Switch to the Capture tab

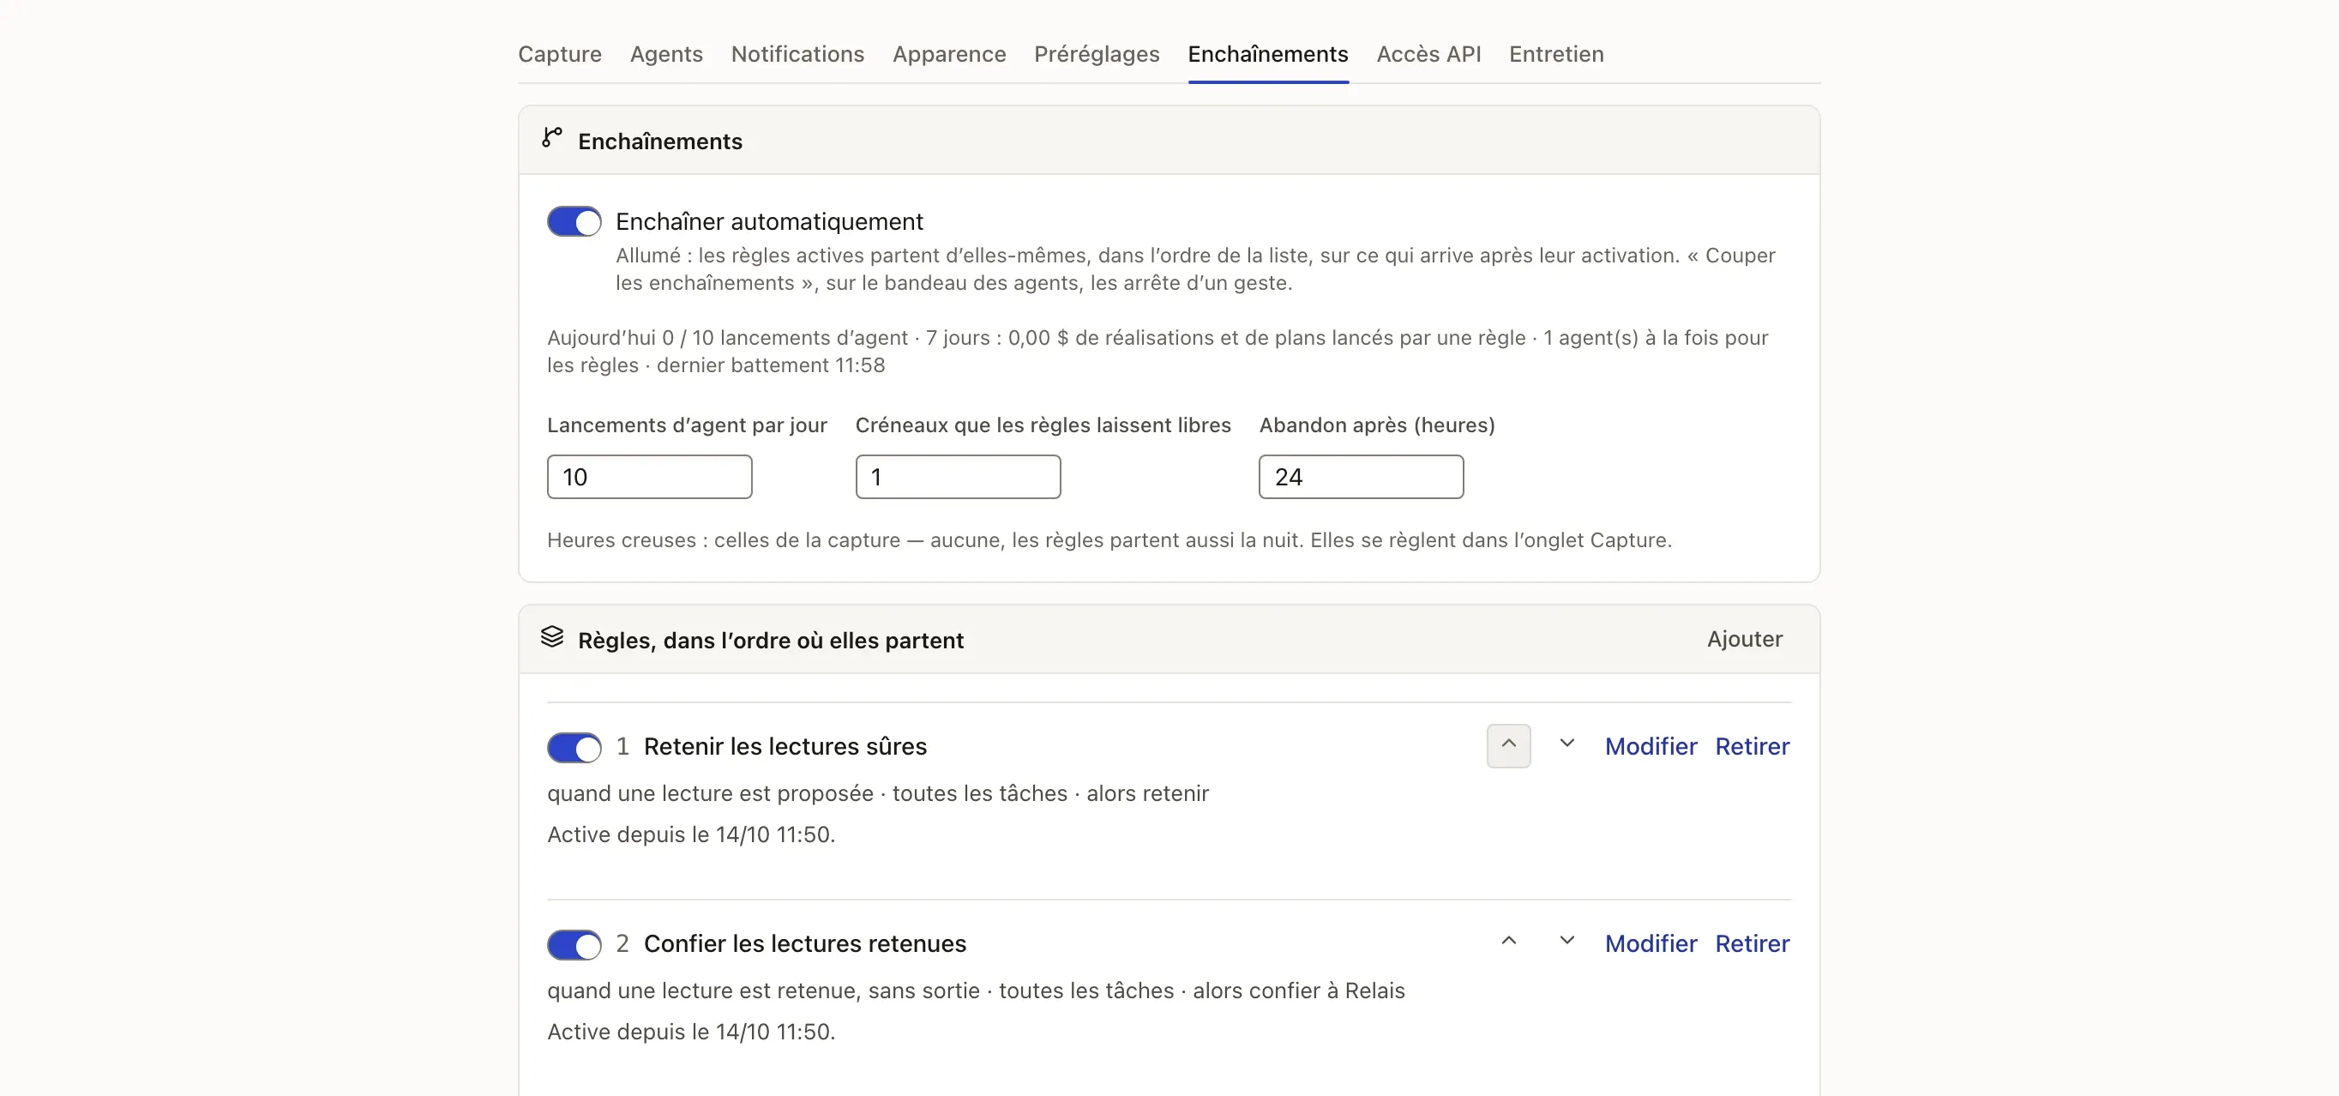(559, 53)
